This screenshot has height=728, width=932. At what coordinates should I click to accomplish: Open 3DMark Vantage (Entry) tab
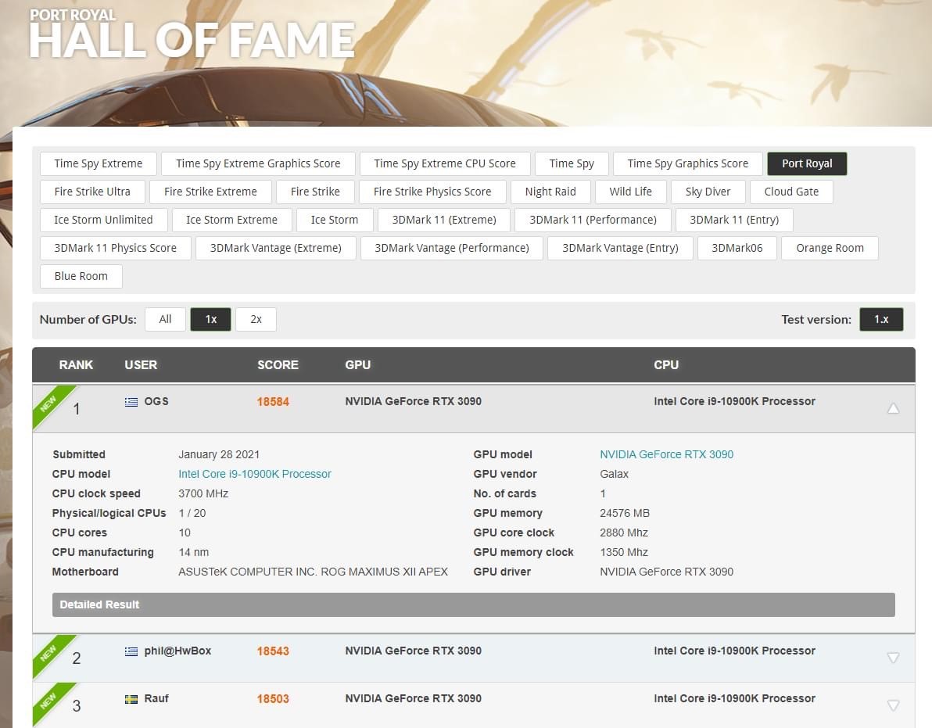click(x=620, y=248)
